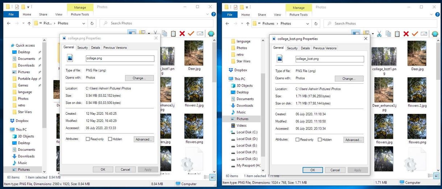Toggle Hidden in collage_bzzt.png Properties
442x189 pixels.
tap(320, 140)
